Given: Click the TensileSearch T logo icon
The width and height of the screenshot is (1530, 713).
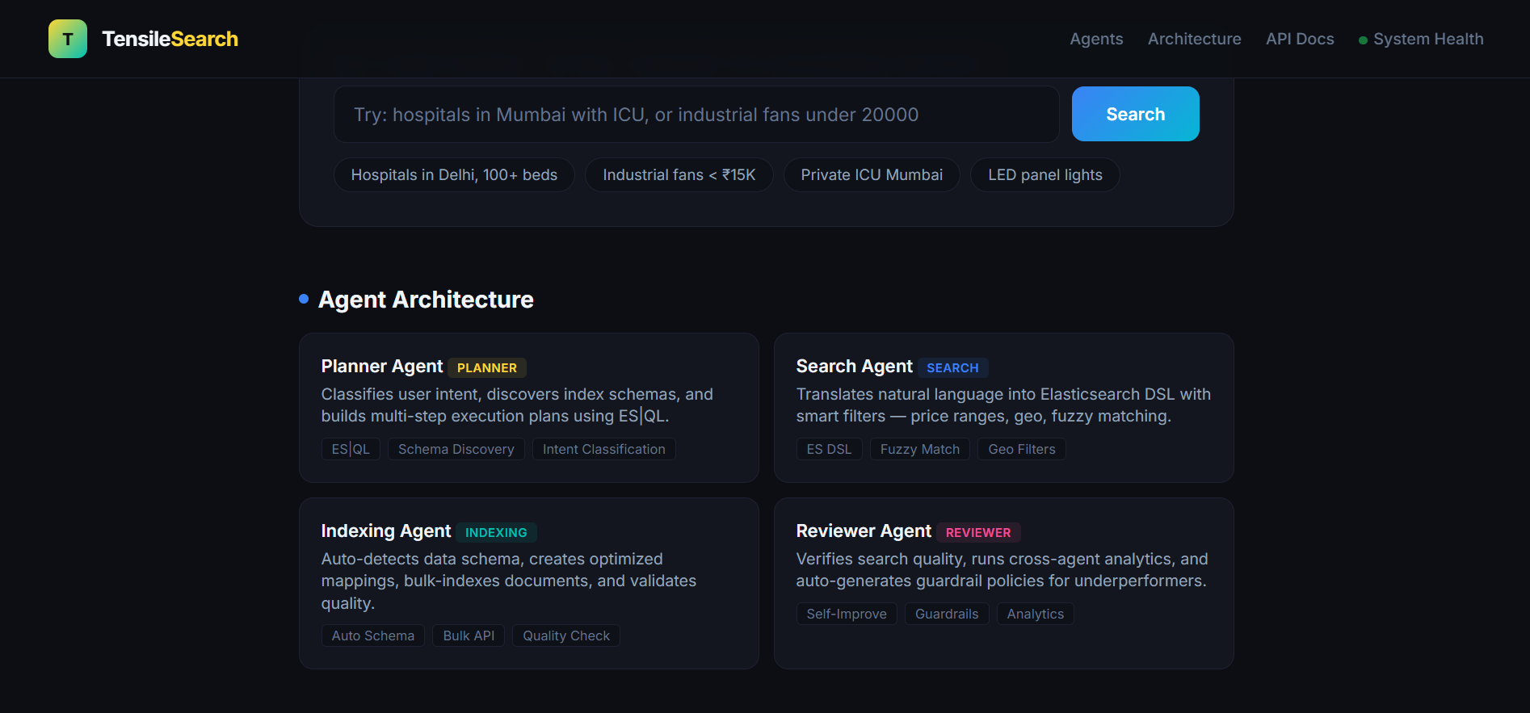Looking at the screenshot, I should 68,39.
